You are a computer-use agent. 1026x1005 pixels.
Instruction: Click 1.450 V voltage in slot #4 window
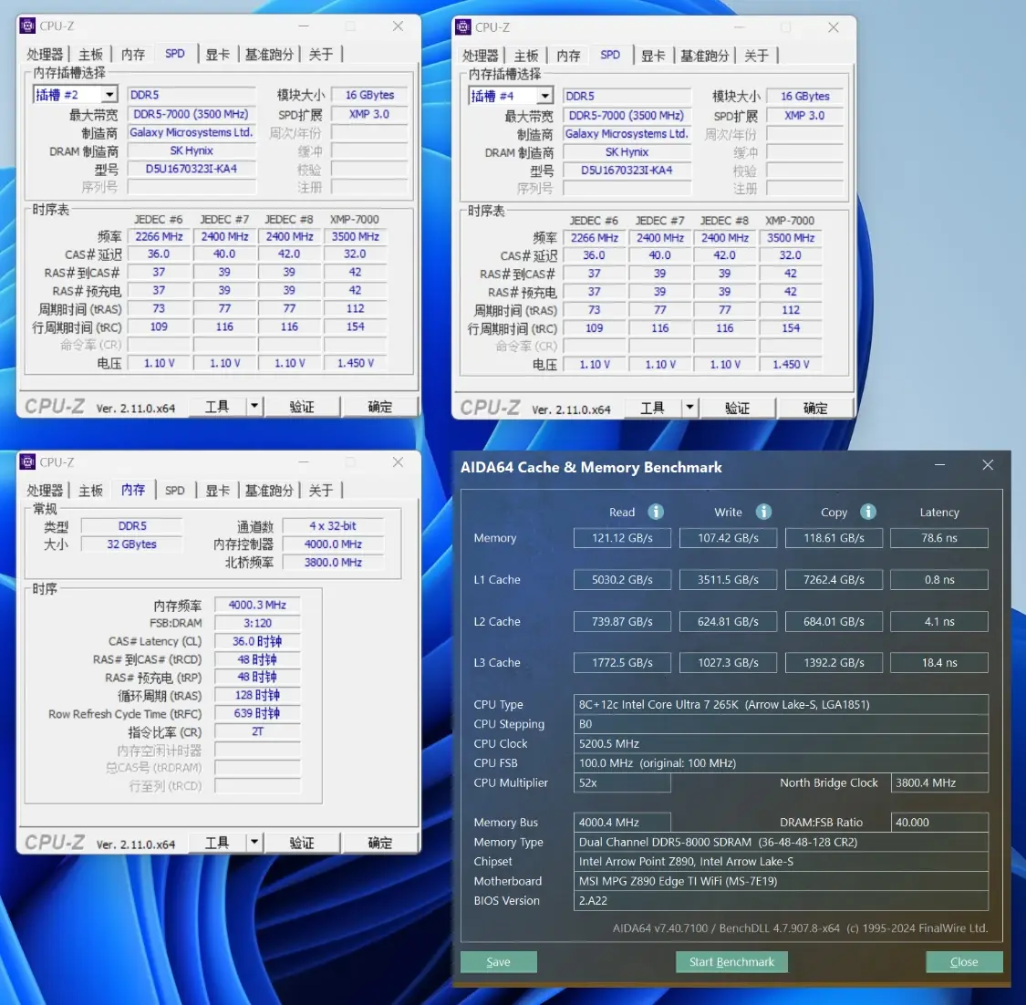(x=791, y=365)
